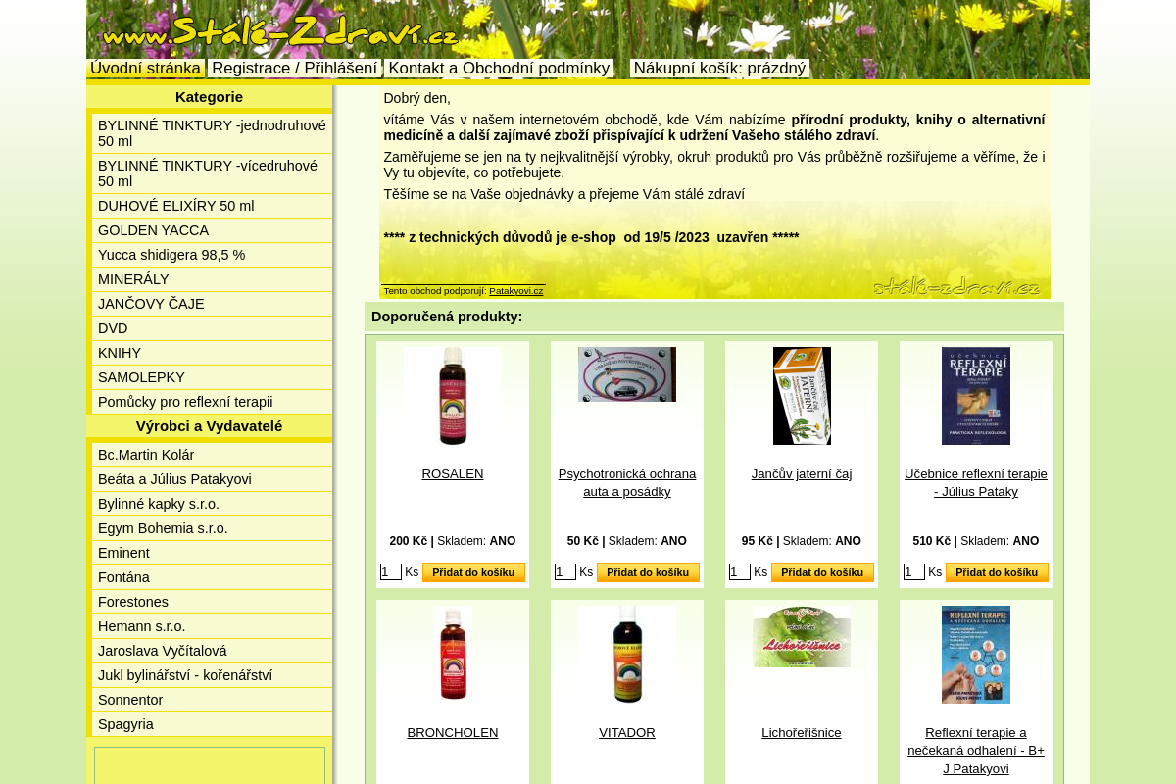Show products from Egym Bohemia s.r.o.
The image size is (1176, 784).
point(213,528)
